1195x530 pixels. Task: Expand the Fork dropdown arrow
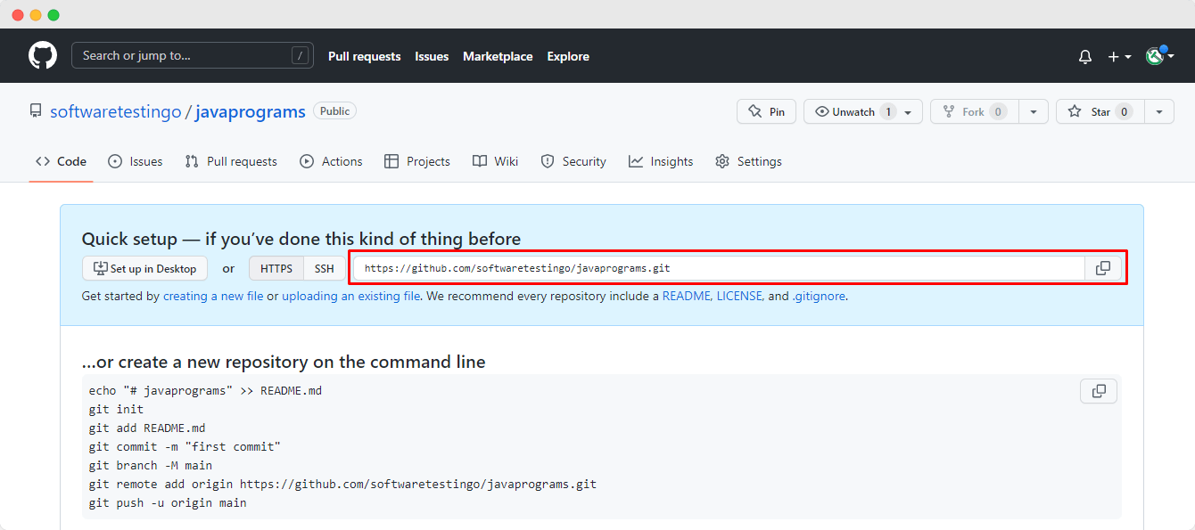point(1034,111)
